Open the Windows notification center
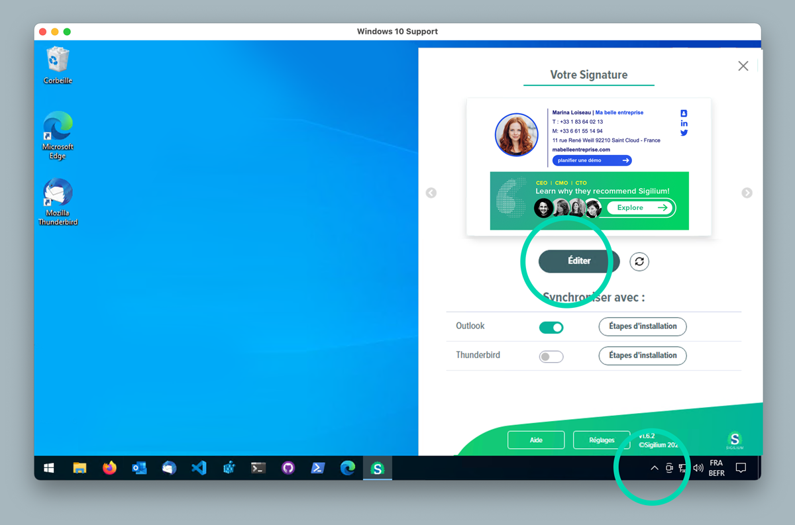 tap(741, 468)
